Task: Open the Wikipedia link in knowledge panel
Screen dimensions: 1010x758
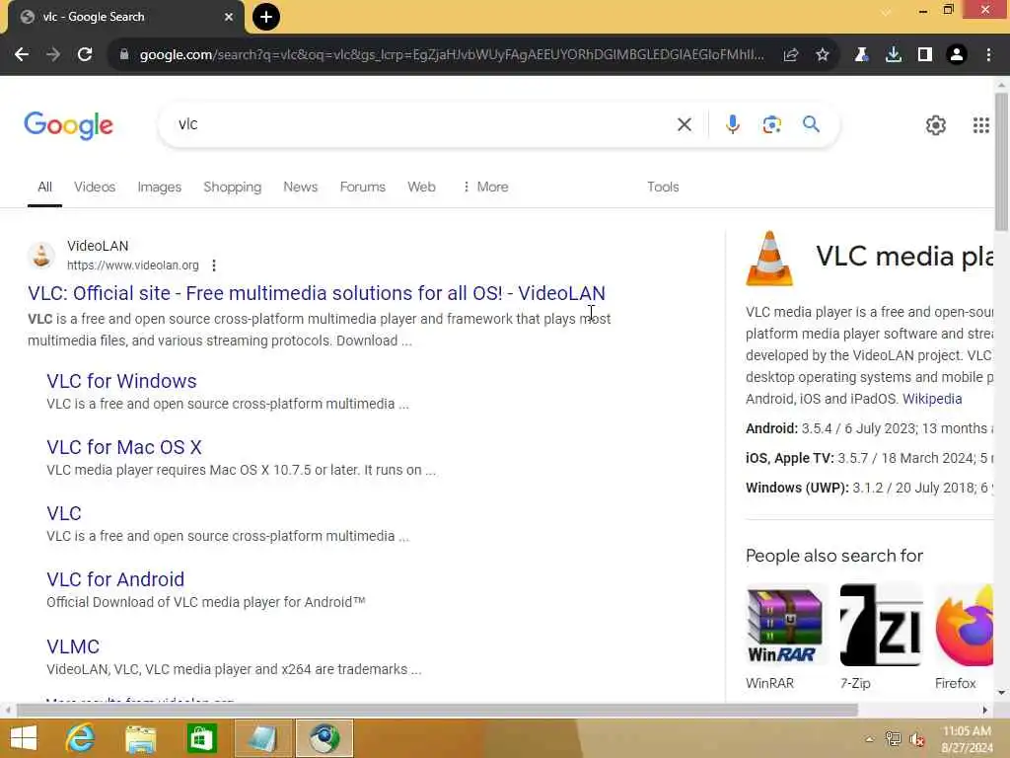Action: tap(932, 399)
